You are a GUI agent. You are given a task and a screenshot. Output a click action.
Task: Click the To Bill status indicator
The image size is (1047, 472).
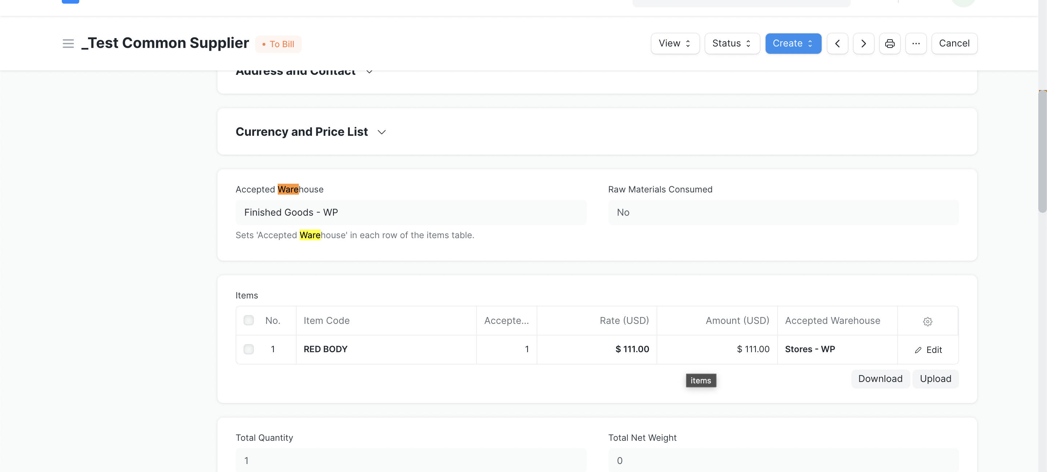278,44
